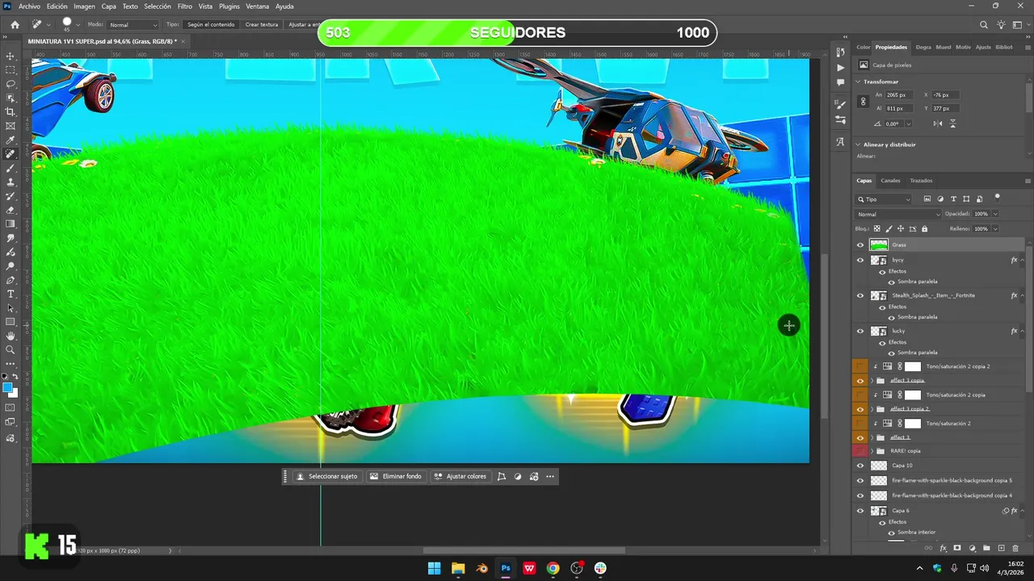Select the Rectangular Marquee tool
Image resolution: width=1034 pixels, height=581 pixels.
(x=11, y=70)
